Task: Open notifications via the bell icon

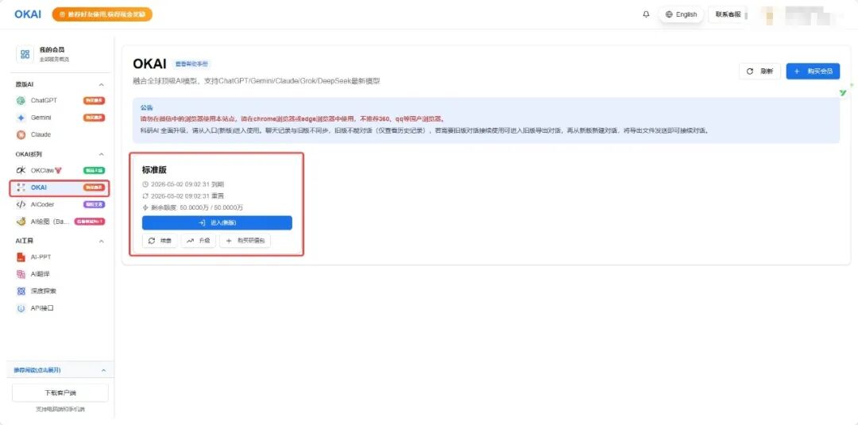Action: pyautogui.click(x=646, y=14)
